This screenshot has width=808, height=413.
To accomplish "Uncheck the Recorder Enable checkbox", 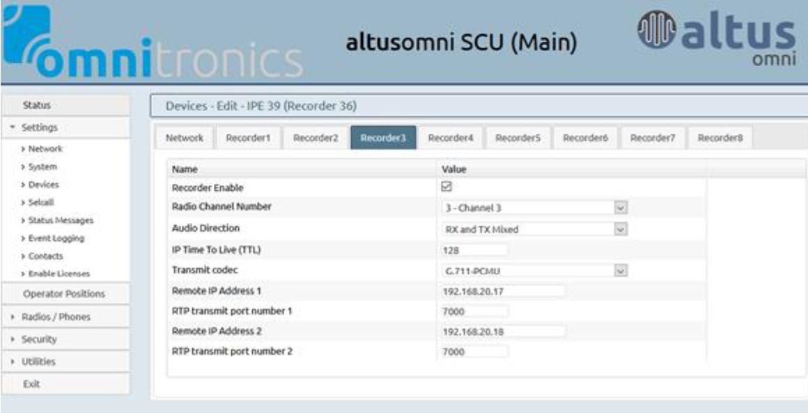I will pos(449,187).
